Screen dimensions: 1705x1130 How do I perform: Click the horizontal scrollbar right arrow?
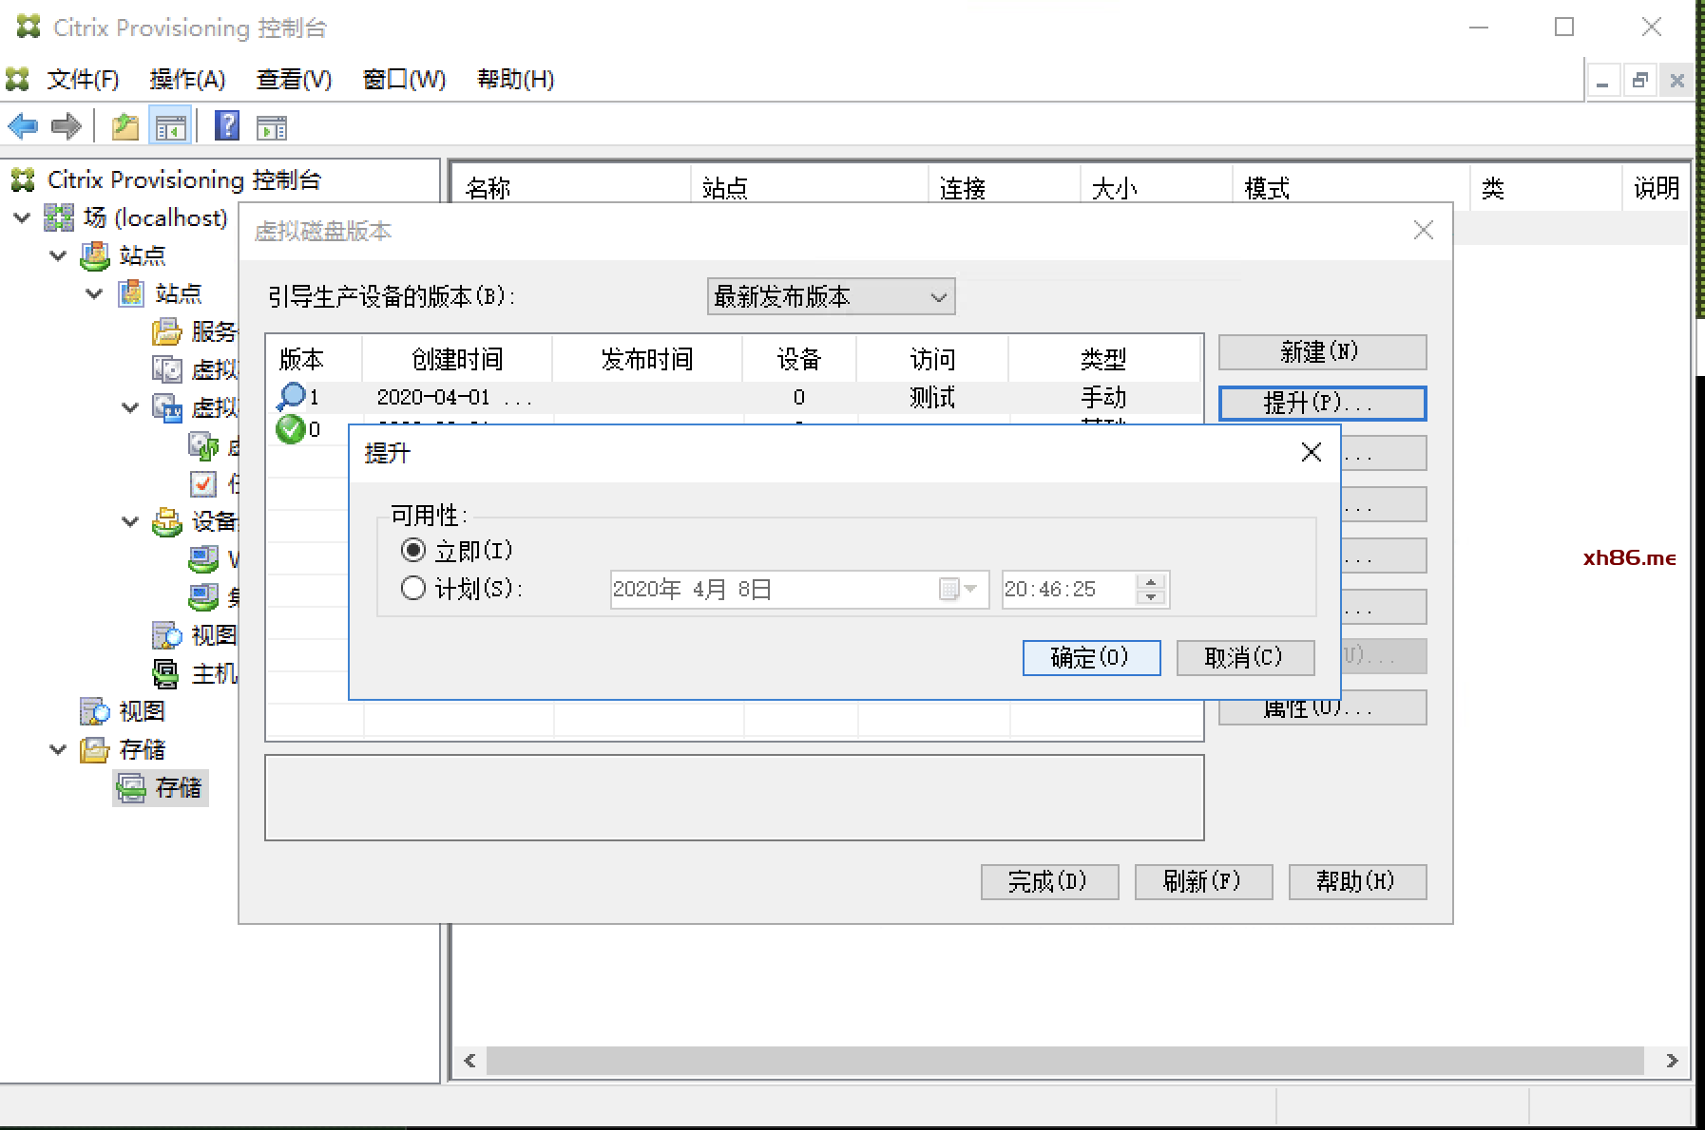click(1672, 1061)
